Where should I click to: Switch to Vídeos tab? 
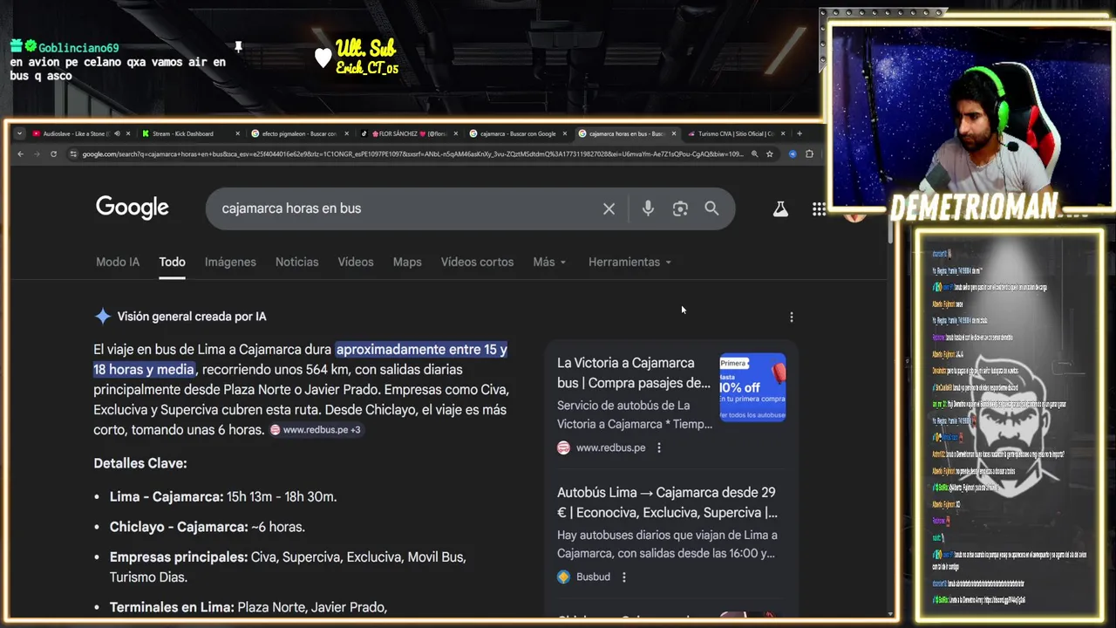pyautogui.click(x=356, y=262)
